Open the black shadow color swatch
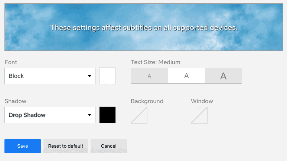 (107, 115)
